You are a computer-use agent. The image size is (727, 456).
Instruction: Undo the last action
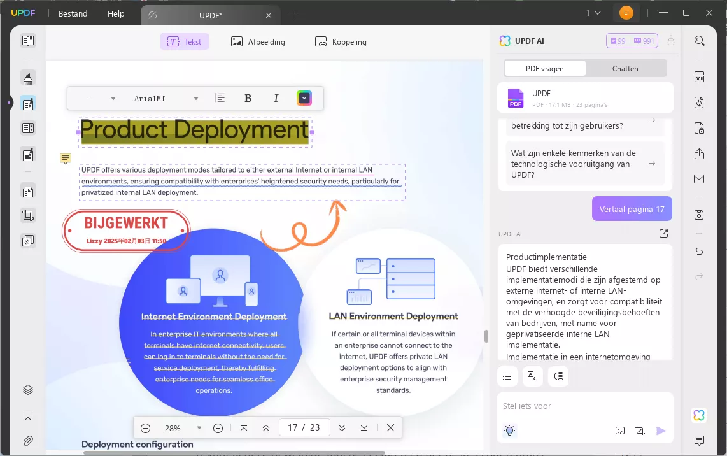point(699,252)
